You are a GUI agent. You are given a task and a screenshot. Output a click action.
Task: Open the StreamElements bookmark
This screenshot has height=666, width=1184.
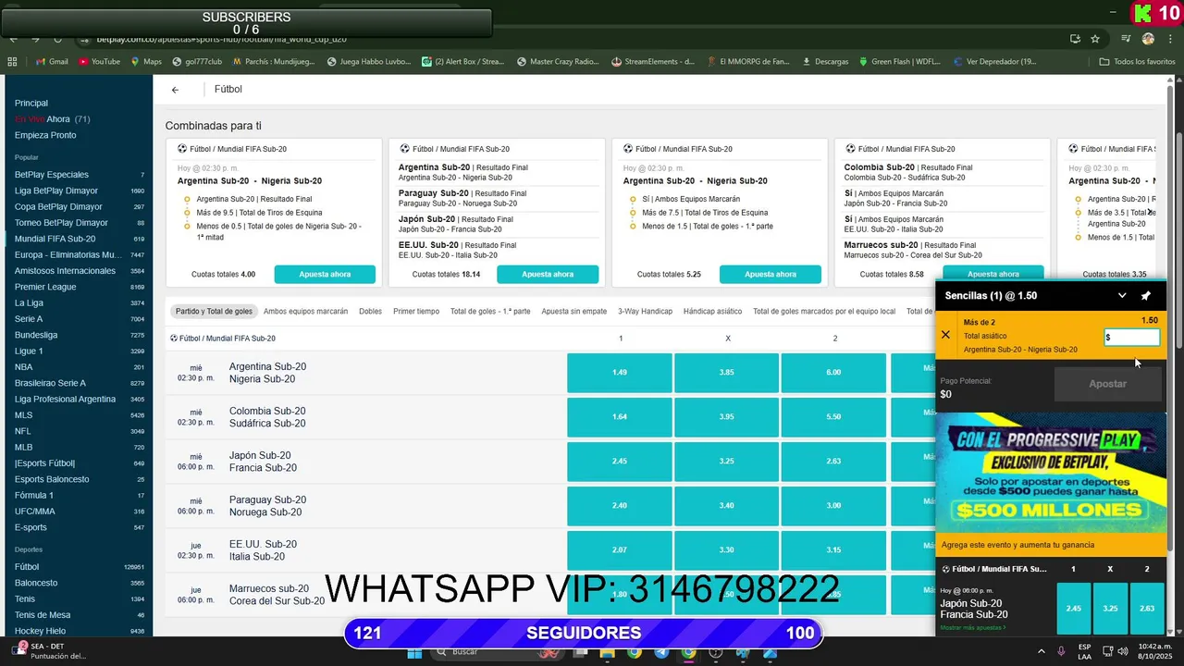653,62
